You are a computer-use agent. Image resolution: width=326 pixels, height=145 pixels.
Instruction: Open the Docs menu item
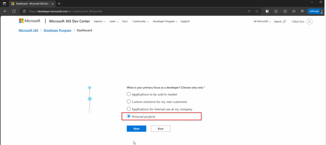click(125, 21)
